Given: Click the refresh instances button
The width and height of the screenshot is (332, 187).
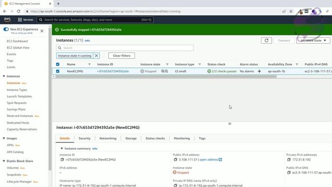Looking at the screenshot, I should [x=266, y=41].
